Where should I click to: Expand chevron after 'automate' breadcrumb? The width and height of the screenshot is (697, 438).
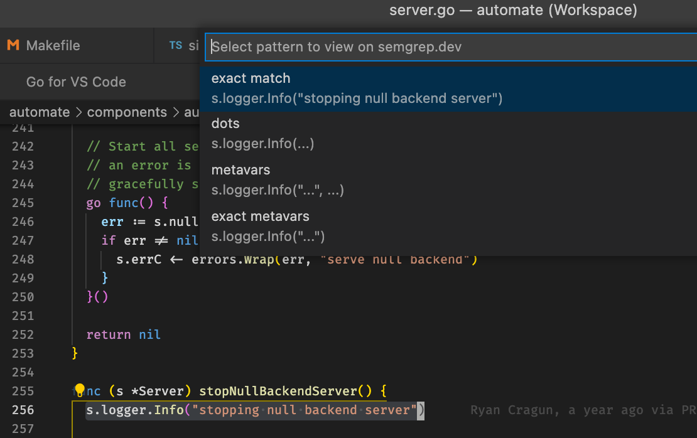click(x=78, y=112)
